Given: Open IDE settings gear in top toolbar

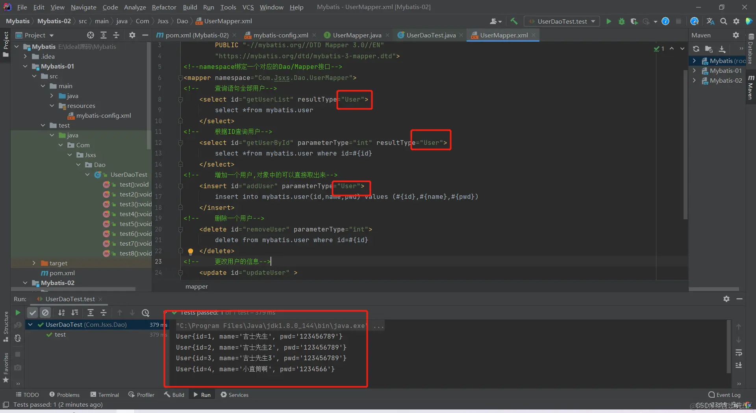Looking at the screenshot, I should (x=736, y=21).
